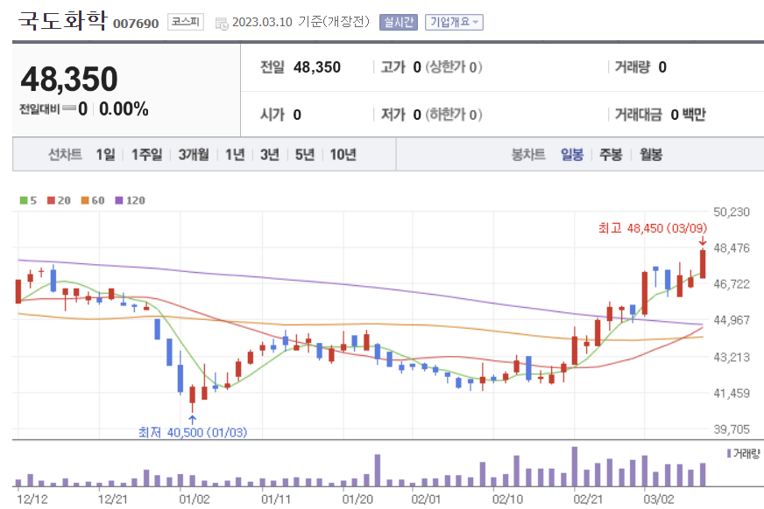Click red 20-day moving average swatch
This screenshot has height=509, width=764.
(51, 200)
